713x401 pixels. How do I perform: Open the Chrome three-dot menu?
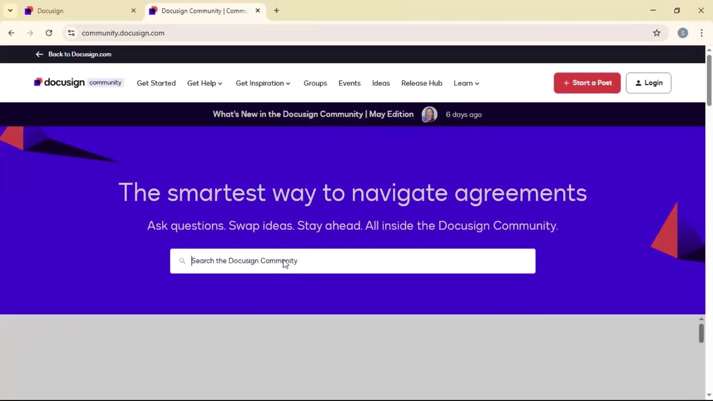tap(701, 33)
